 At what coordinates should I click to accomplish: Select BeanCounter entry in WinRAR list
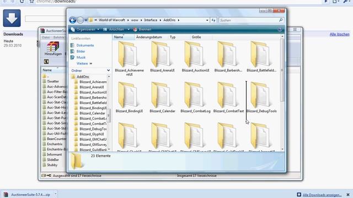pyautogui.click(x=56, y=139)
